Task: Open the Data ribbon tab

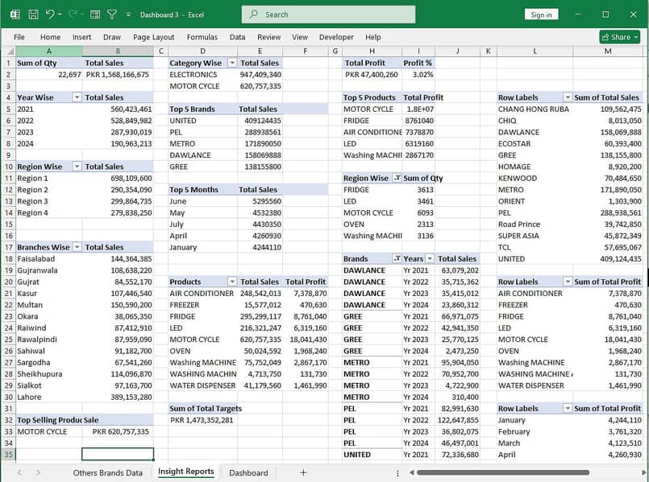Action: tap(237, 37)
